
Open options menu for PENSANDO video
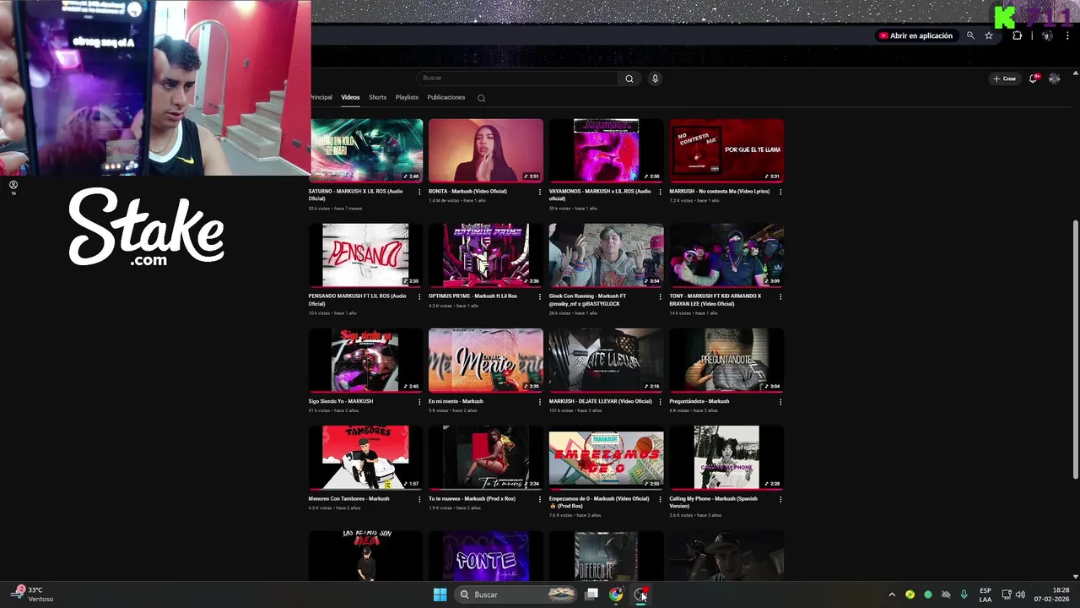click(x=419, y=296)
